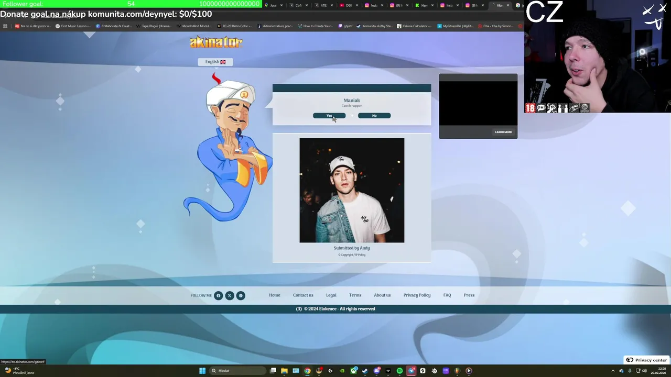The height and width of the screenshot is (377, 671).
Task: Click the Akinator genie character
Action: (230, 148)
